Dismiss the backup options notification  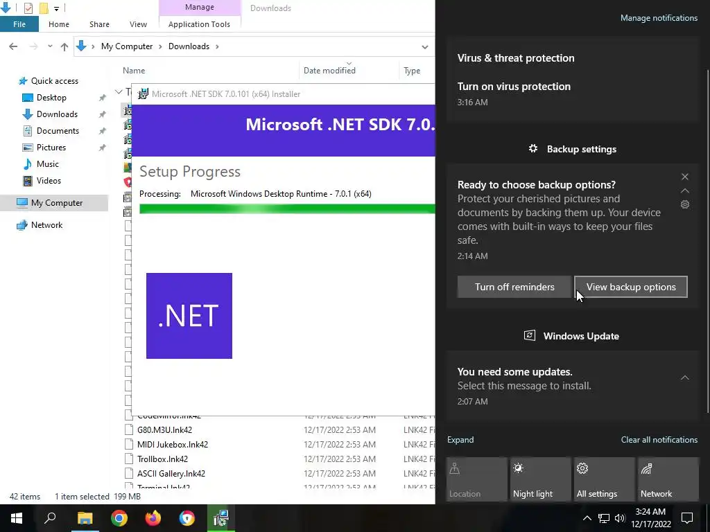pyautogui.click(x=684, y=177)
